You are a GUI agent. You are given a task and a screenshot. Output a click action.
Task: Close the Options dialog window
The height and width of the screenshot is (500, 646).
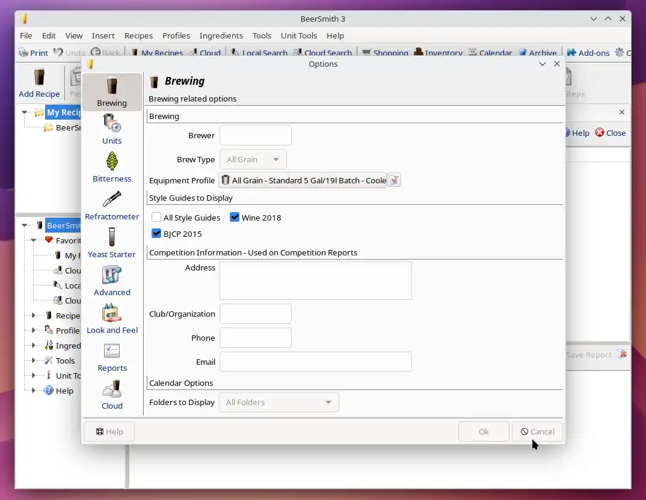(x=557, y=64)
